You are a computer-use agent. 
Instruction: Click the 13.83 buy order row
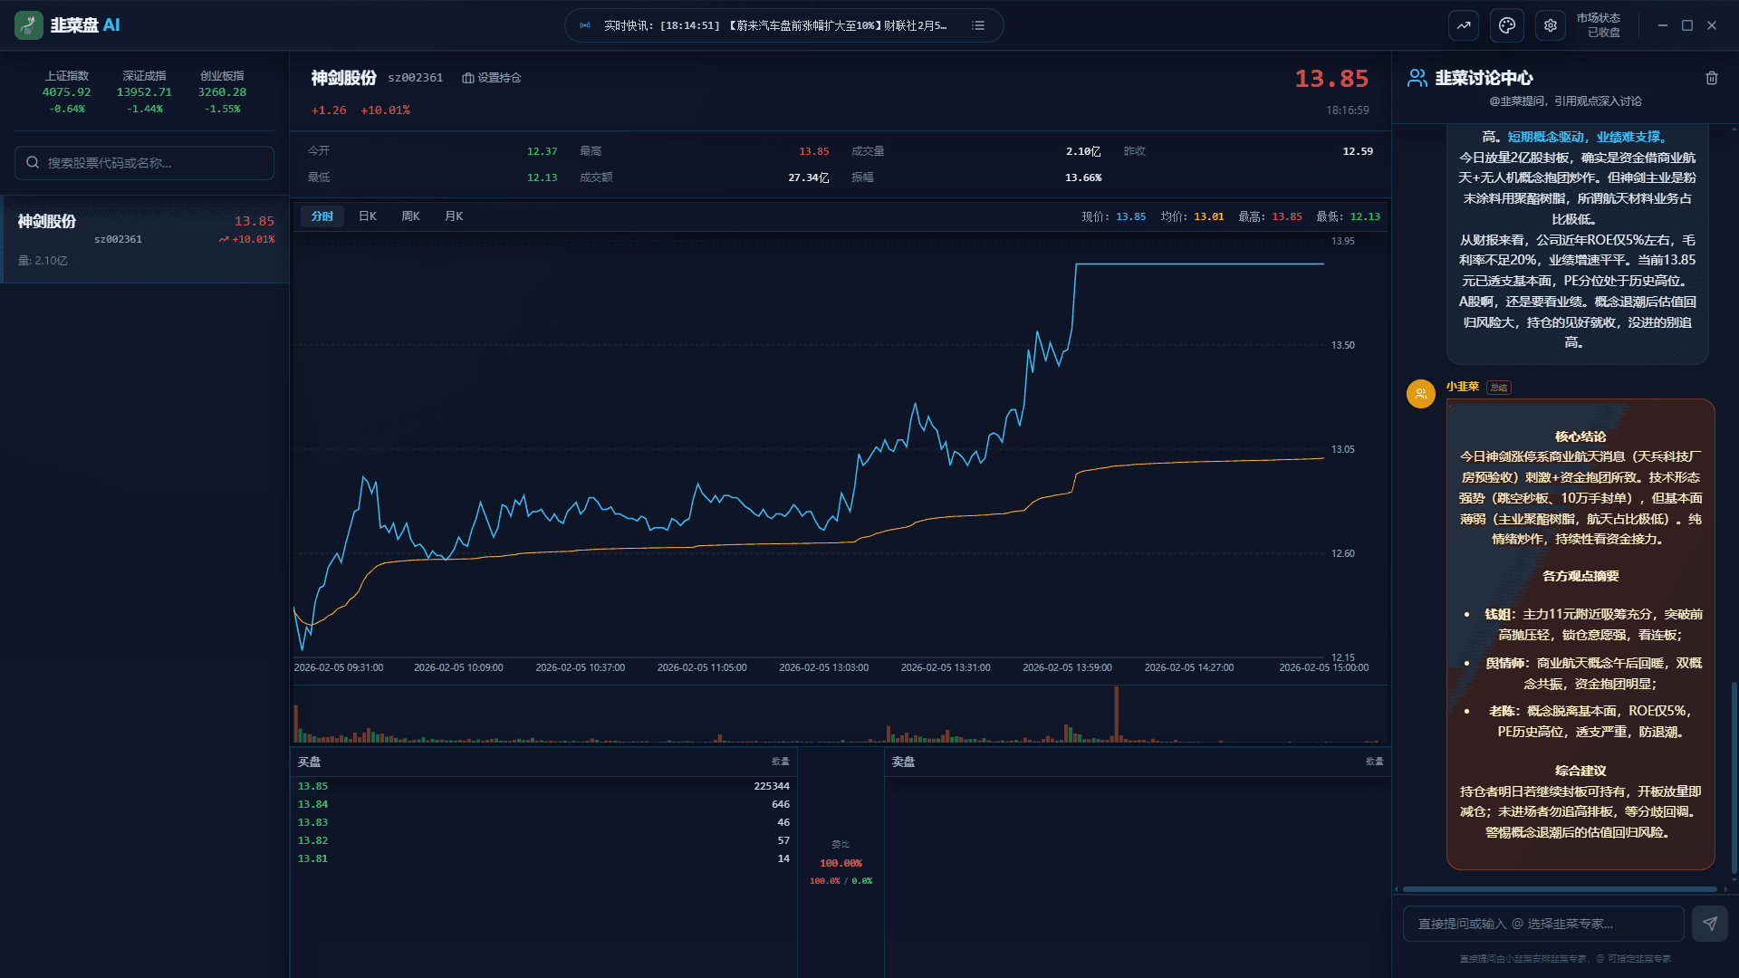[543, 822]
